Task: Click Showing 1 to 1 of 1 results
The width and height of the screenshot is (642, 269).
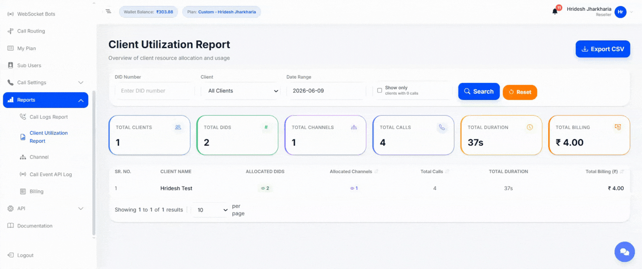Action: pyautogui.click(x=149, y=210)
